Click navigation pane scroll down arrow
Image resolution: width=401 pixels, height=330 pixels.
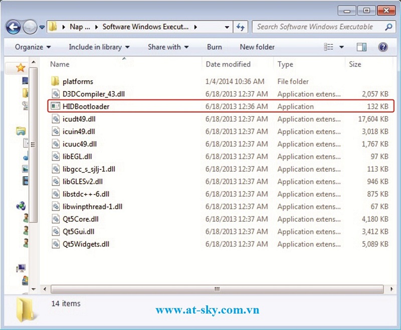34,289
